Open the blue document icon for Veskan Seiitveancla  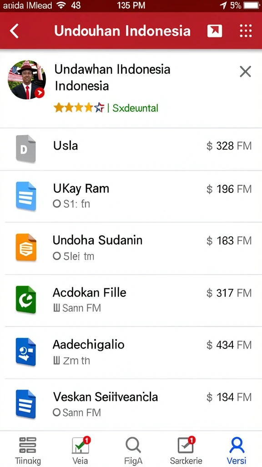point(26,404)
